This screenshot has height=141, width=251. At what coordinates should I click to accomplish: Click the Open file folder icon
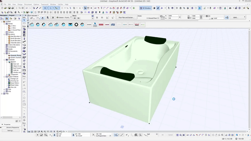click(x=5, y=8)
